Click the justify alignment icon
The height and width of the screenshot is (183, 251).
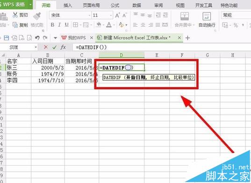click(158, 25)
